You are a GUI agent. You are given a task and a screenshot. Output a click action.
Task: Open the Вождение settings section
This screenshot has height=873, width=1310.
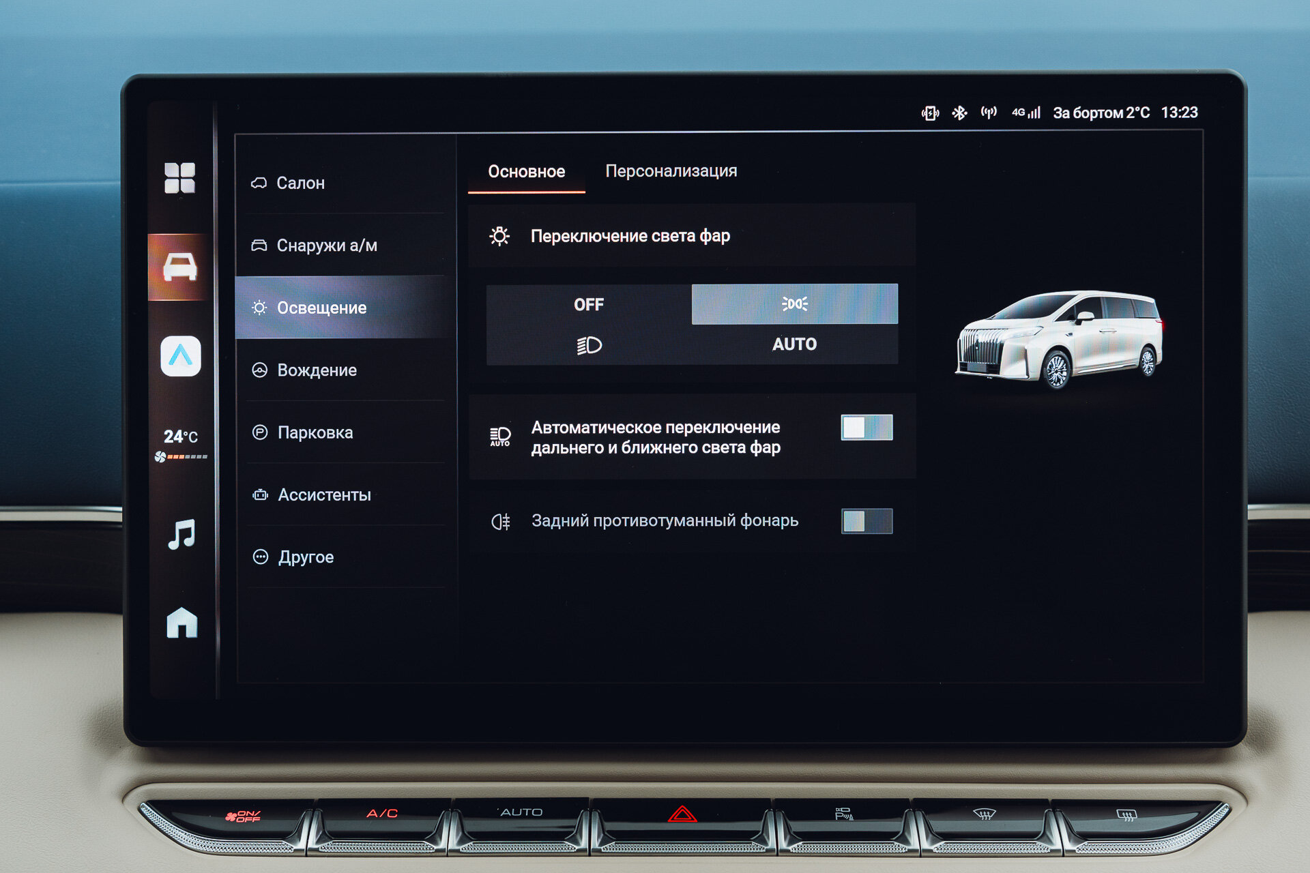(317, 370)
